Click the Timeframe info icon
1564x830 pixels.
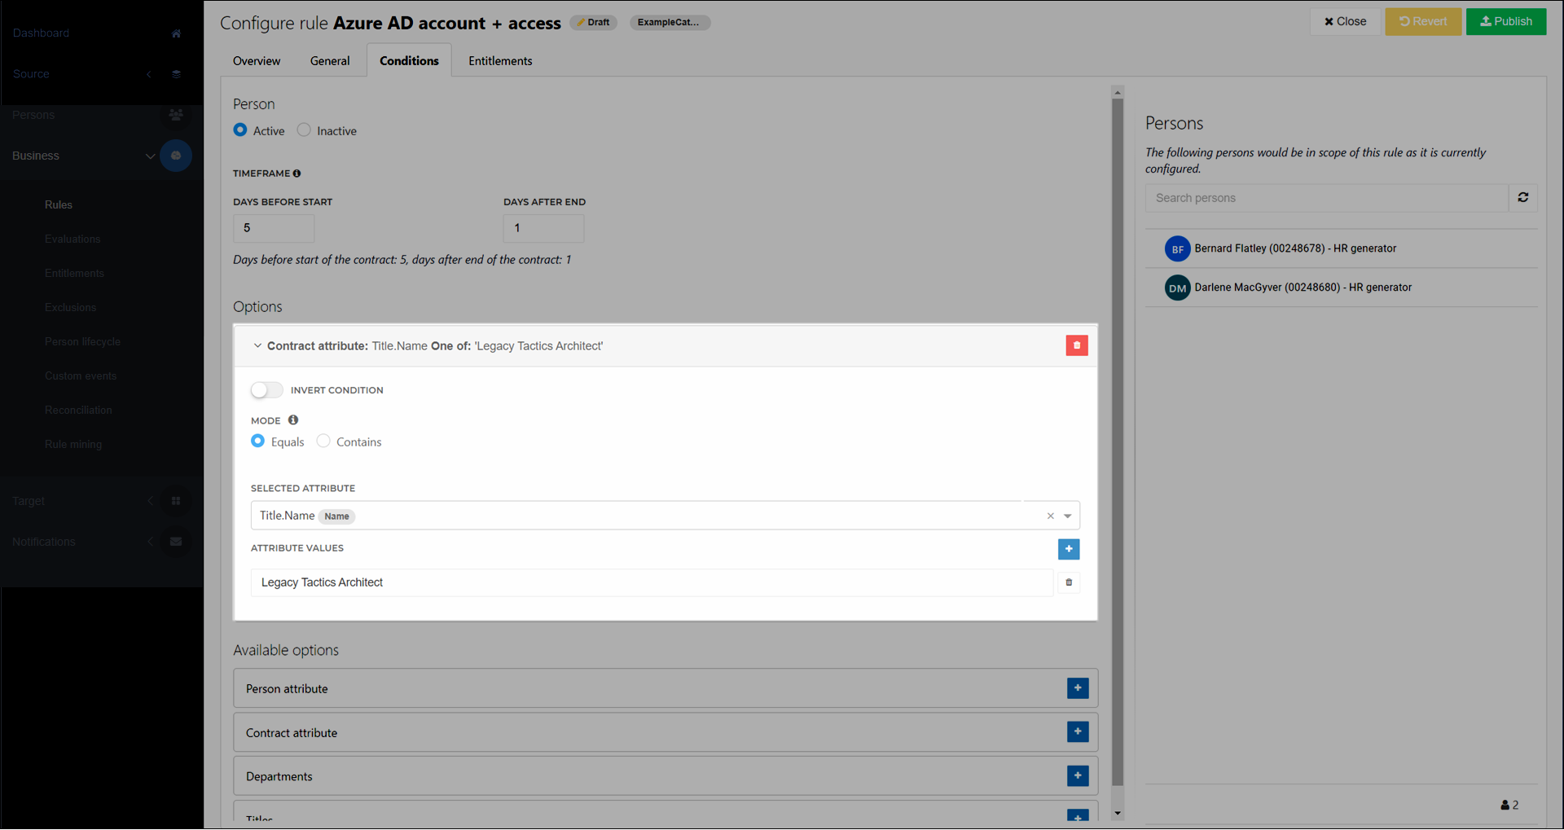(x=297, y=173)
